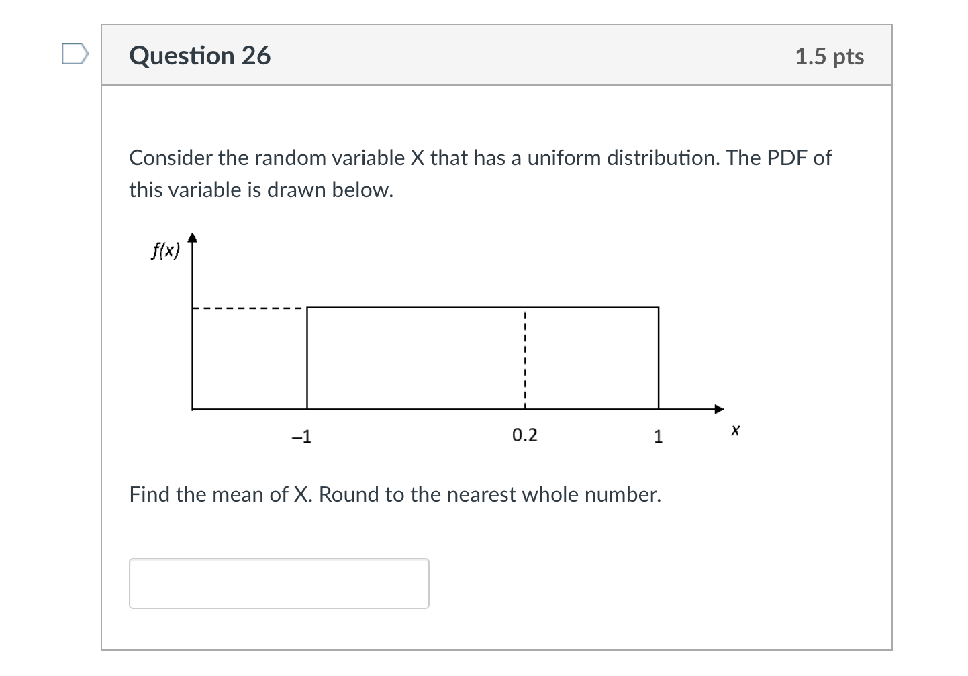This screenshot has width=968, height=676.
Task: Click the dashed vertical line at 0.2
Action: [526, 359]
